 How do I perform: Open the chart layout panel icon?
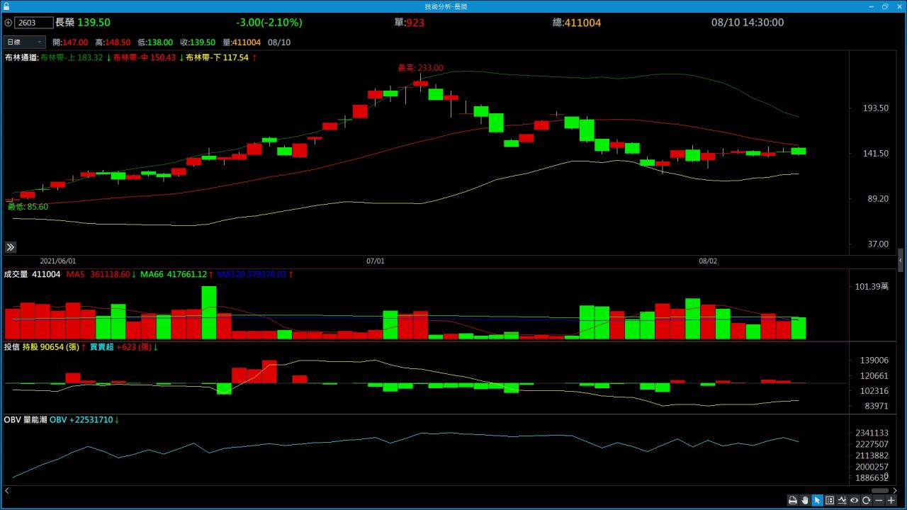point(830,501)
